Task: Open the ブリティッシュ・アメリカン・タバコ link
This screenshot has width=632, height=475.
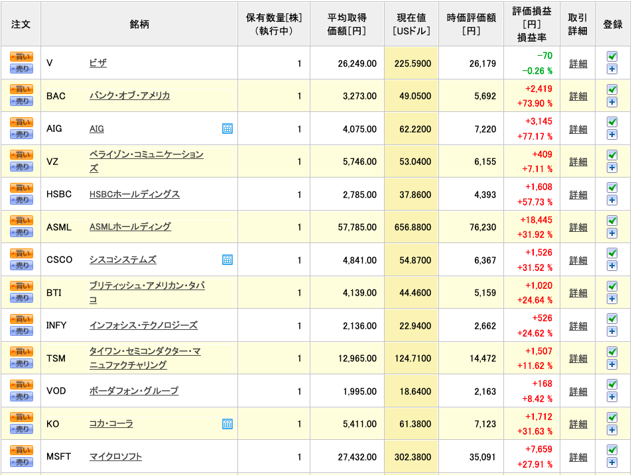Action: (147, 293)
